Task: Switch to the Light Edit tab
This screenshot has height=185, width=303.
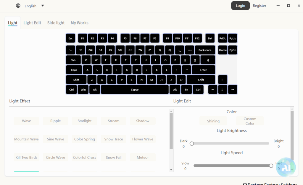Action: click(32, 23)
